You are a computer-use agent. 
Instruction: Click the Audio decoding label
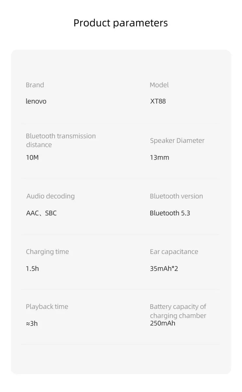pyautogui.click(x=50, y=196)
